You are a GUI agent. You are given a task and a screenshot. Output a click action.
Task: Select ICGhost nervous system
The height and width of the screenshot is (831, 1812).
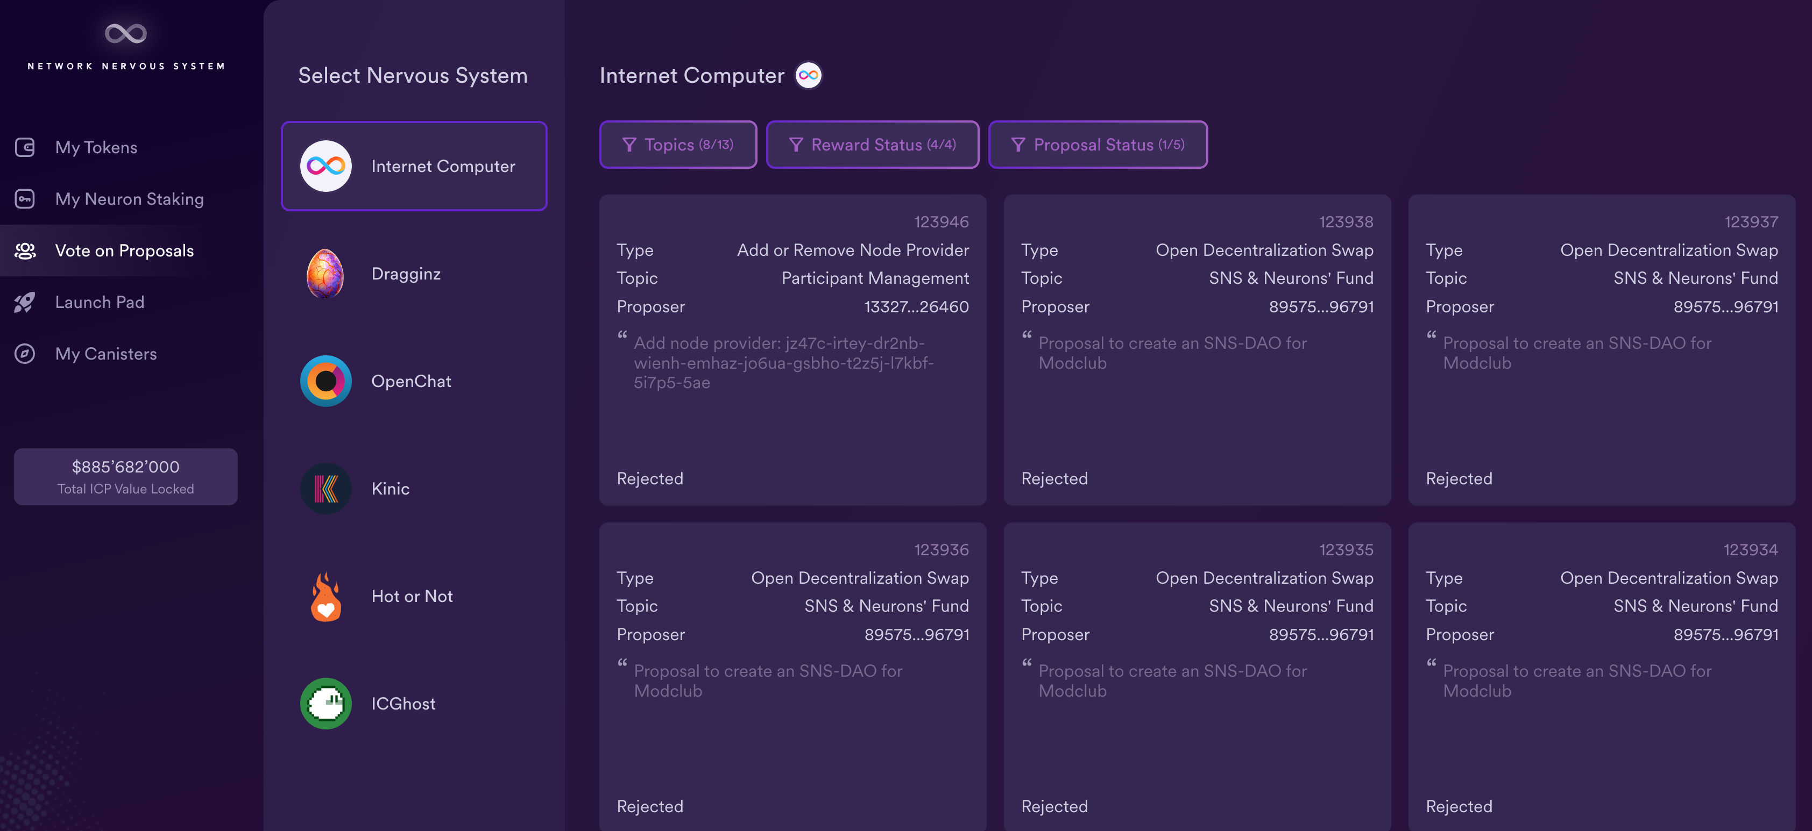click(414, 704)
